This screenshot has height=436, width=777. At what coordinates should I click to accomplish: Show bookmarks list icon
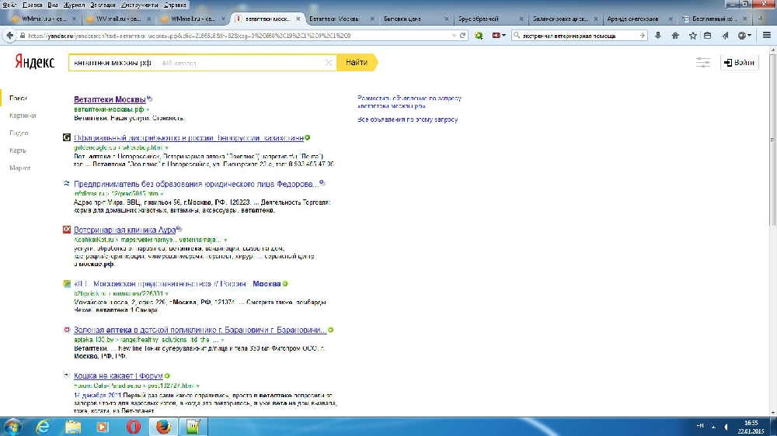[x=708, y=36]
